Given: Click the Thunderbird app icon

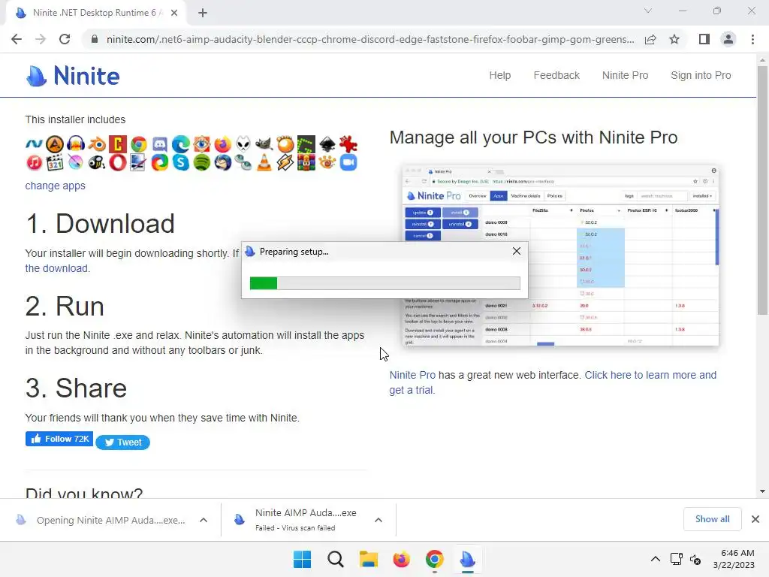Looking at the screenshot, I should click(x=222, y=162).
